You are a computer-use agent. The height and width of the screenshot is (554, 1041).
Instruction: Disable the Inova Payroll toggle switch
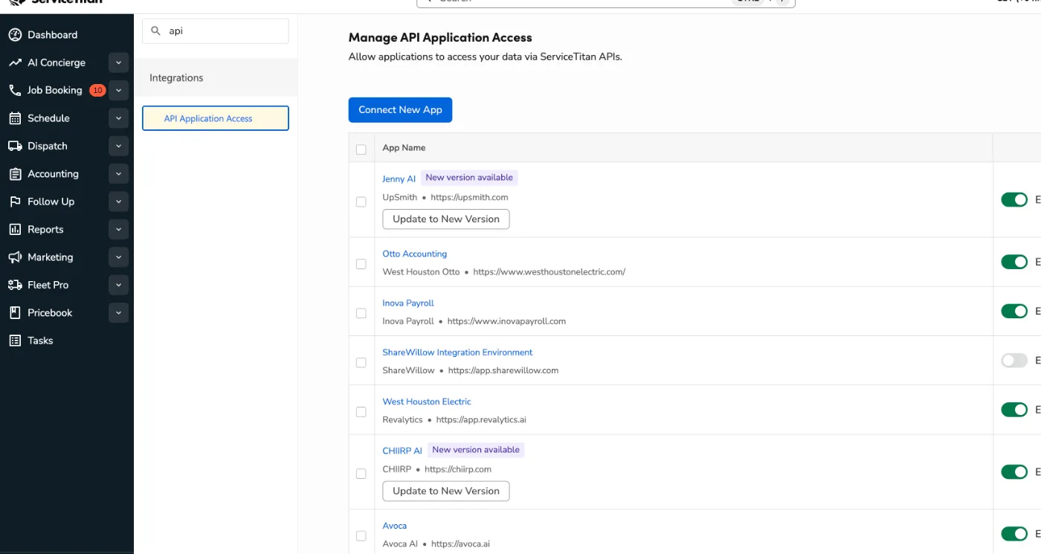[1014, 311]
